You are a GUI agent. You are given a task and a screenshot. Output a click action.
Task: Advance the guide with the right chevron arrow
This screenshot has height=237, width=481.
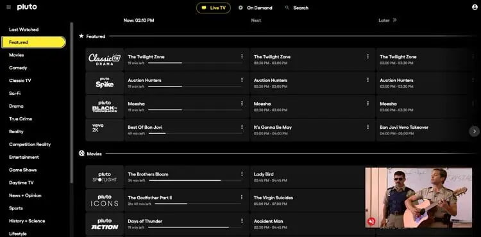coord(474,131)
